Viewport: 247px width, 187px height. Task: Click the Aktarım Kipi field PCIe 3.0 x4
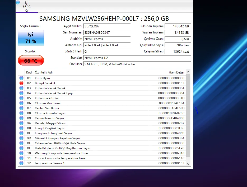click(x=107, y=45)
